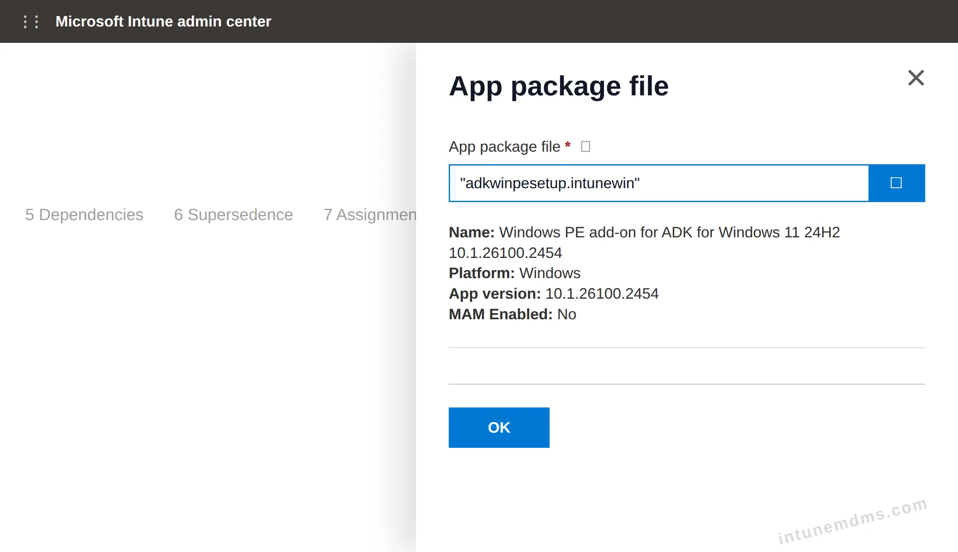Close the App package file pane
Viewport: 958px width, 552px height.
(x=916, y=78)
